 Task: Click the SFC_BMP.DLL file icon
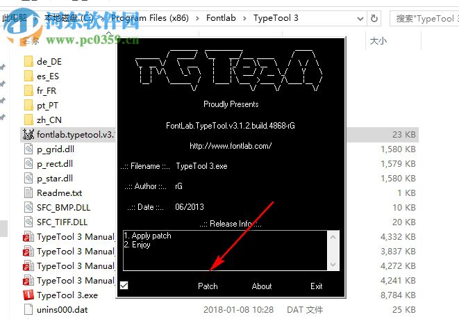tap(28, 207)
